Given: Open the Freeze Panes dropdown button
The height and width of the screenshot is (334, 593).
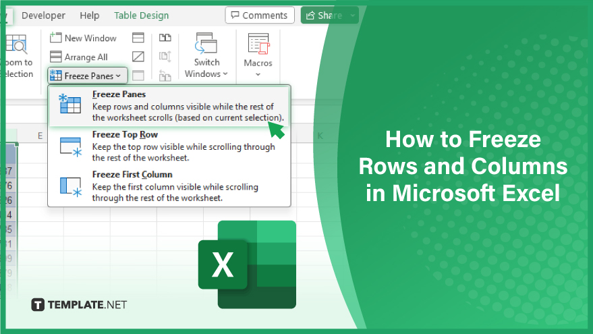Looking at the screenshot, I should click(x=88, y=76).
